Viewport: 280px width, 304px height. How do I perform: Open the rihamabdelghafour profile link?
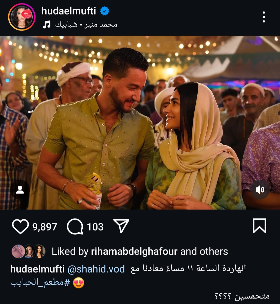[x=134, y=252]
